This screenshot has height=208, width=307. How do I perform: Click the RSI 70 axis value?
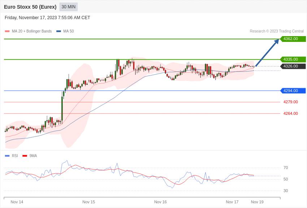(x=286, y=168)
